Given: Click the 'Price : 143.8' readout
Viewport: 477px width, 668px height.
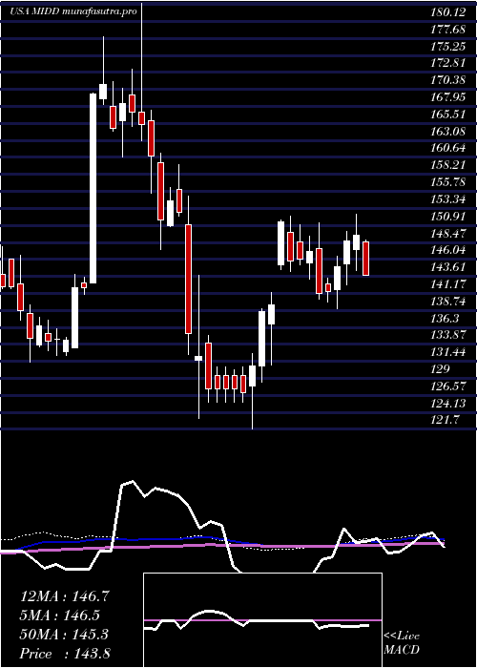Looking at the screenshot, I should (65, 654).
